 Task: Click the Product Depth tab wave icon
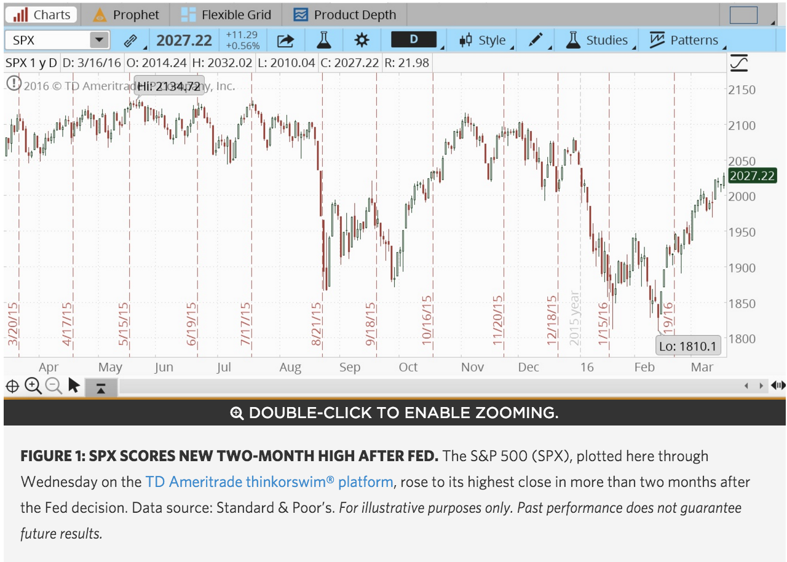[x=301, y=14]
